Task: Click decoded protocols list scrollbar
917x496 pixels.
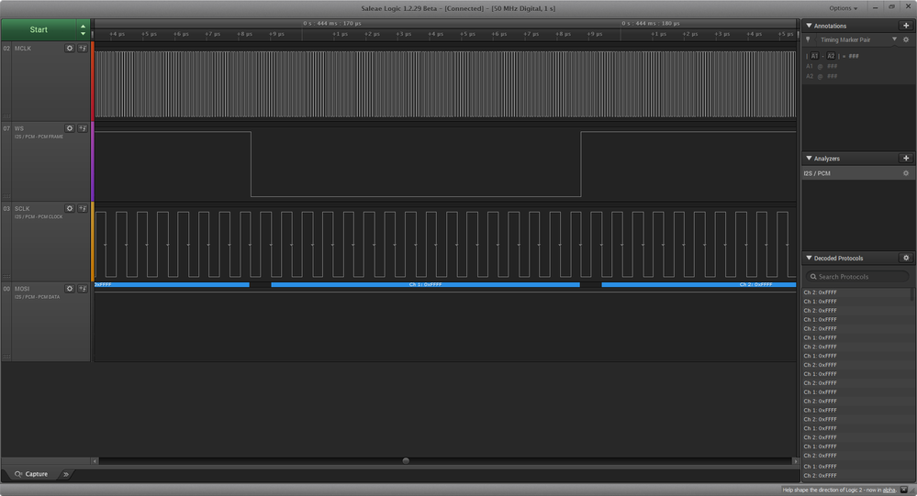Action: pyautogui.click(x=912, y=294)
